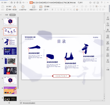Toggle Underline formatting
This screenshot has height=105, width=110.
click(58, 9)
